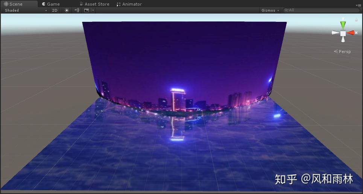Open the Shaded draw mode dropdown
363x194 pixels.
coord(26,10)
